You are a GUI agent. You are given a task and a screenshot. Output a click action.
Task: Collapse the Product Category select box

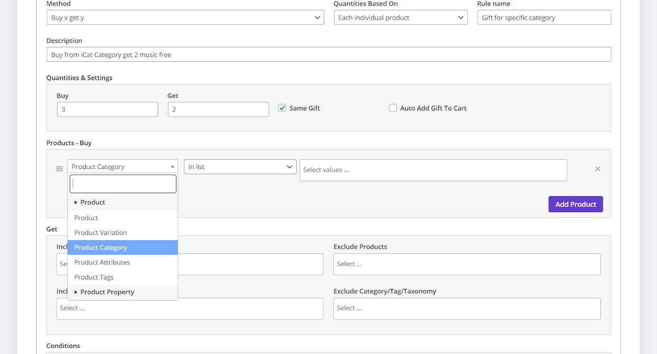(x=122, y=167)
